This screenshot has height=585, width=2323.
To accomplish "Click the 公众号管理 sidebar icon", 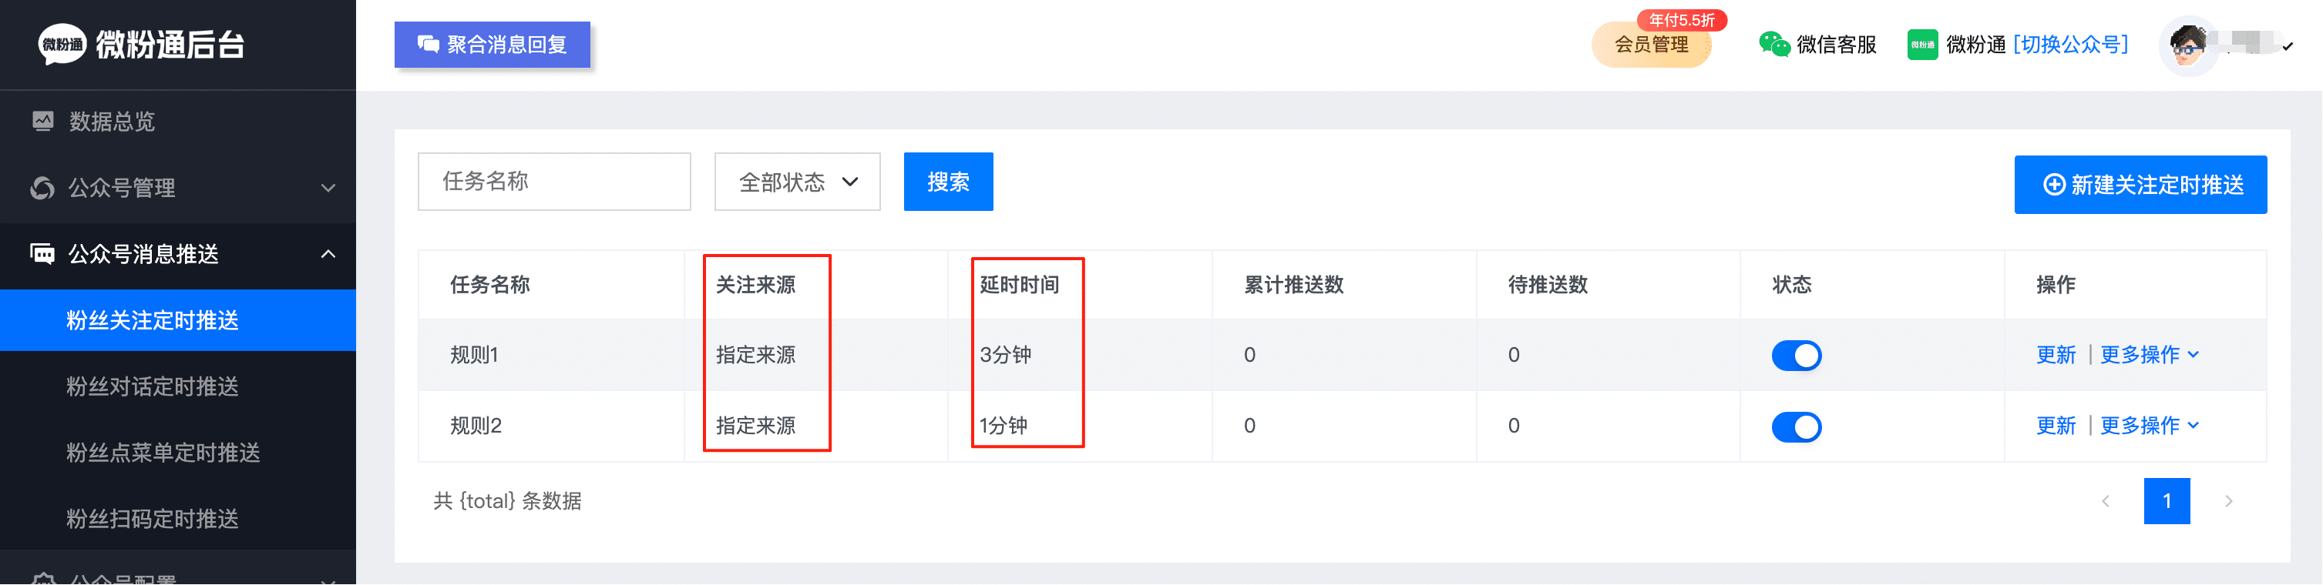I will point(42,187).
